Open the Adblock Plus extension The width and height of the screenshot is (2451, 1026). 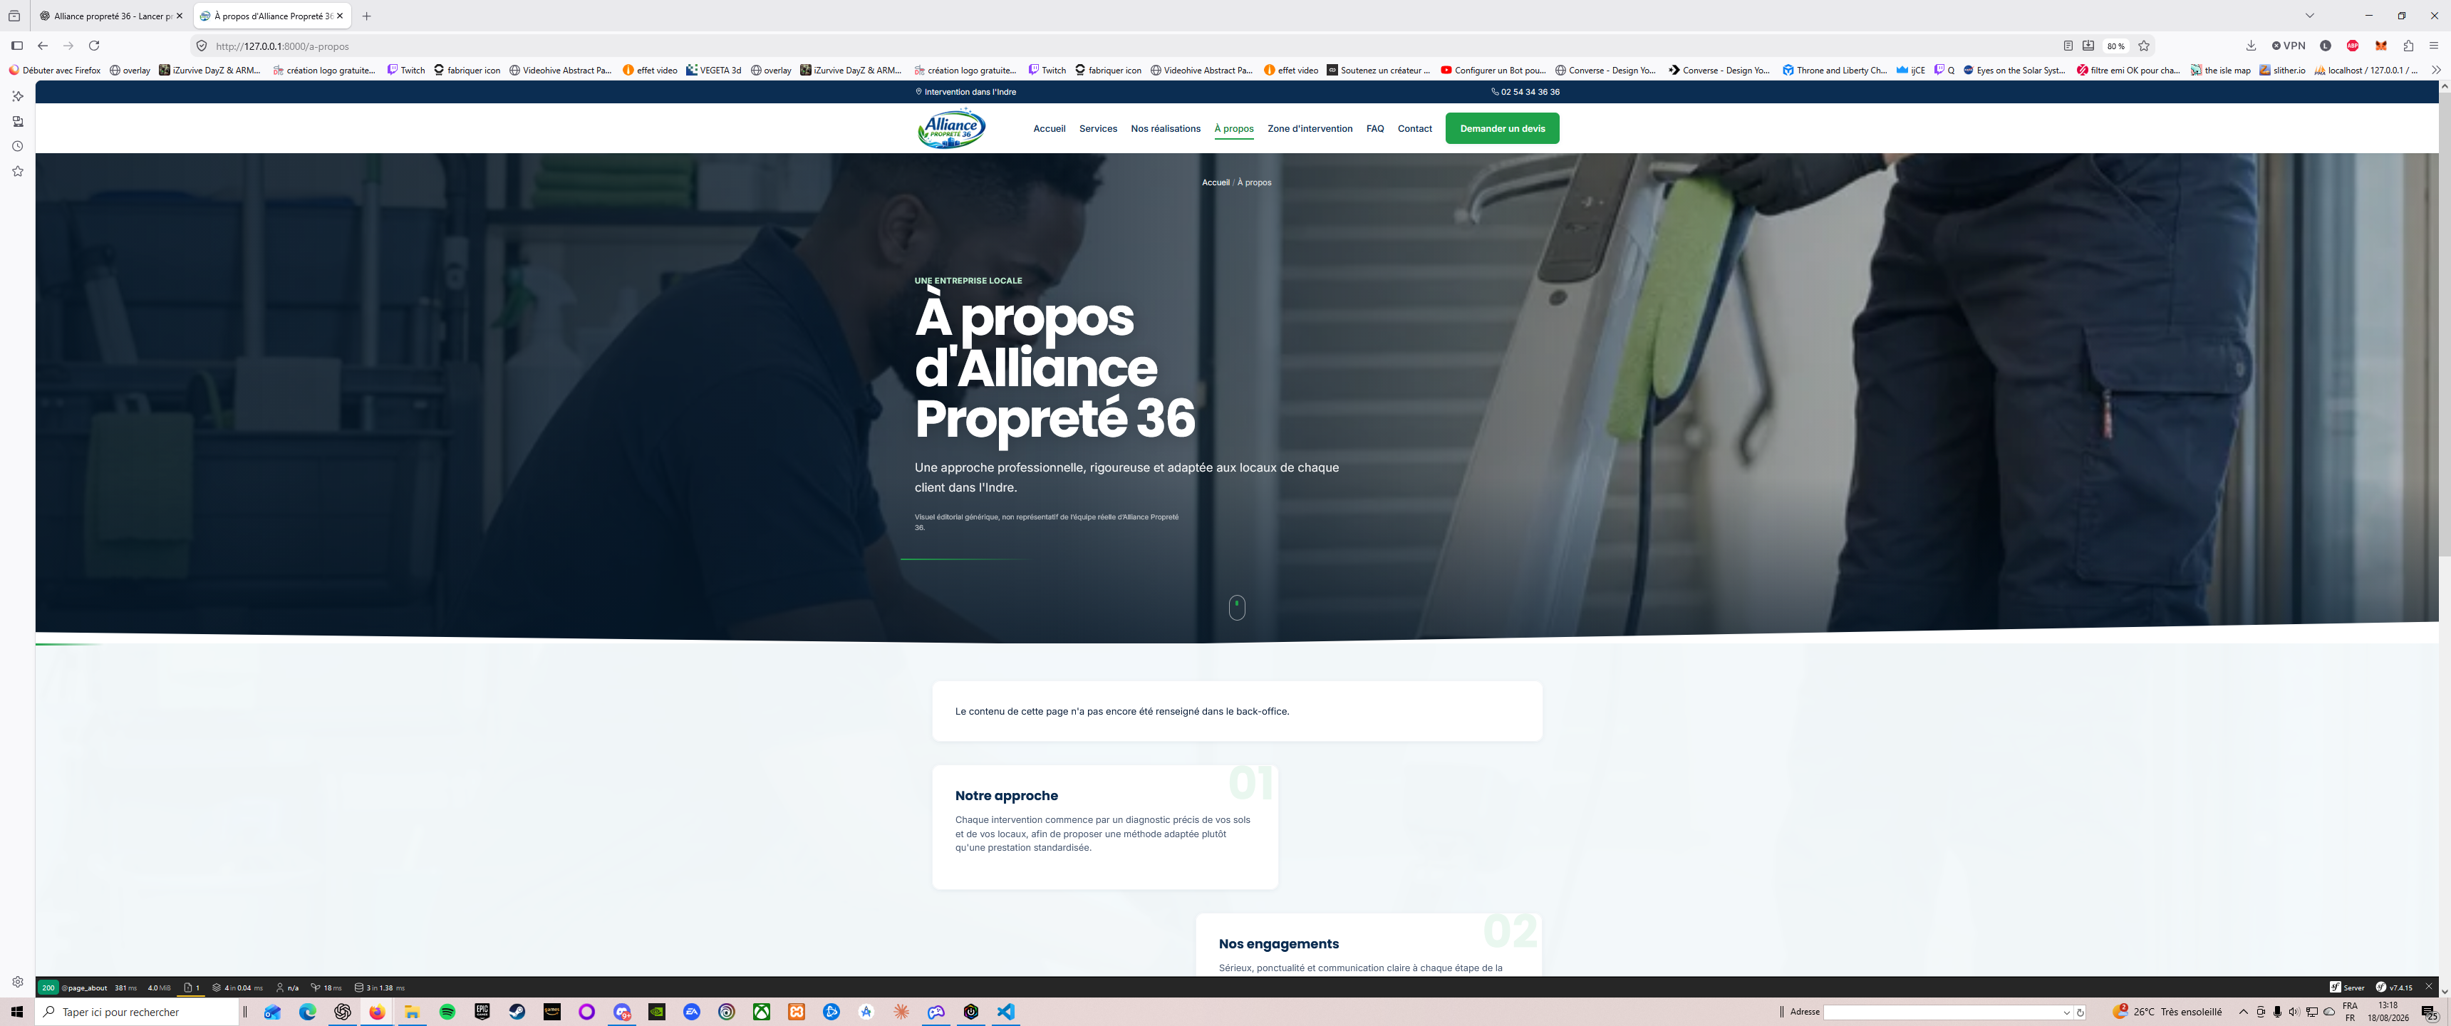(x=2353, y=46)
